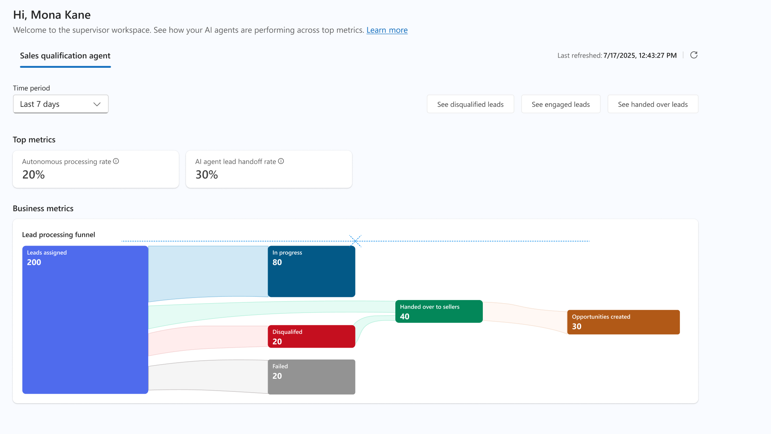Click info icon beside Autonomous processing rate
The height and width of the screenshot is (434, 771).
pos(116,161)
